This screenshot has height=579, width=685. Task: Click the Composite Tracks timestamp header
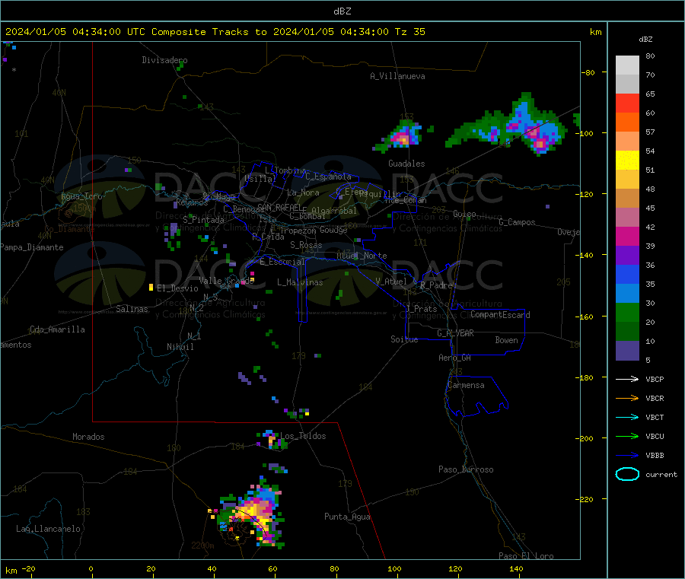(x=215, y=32)
